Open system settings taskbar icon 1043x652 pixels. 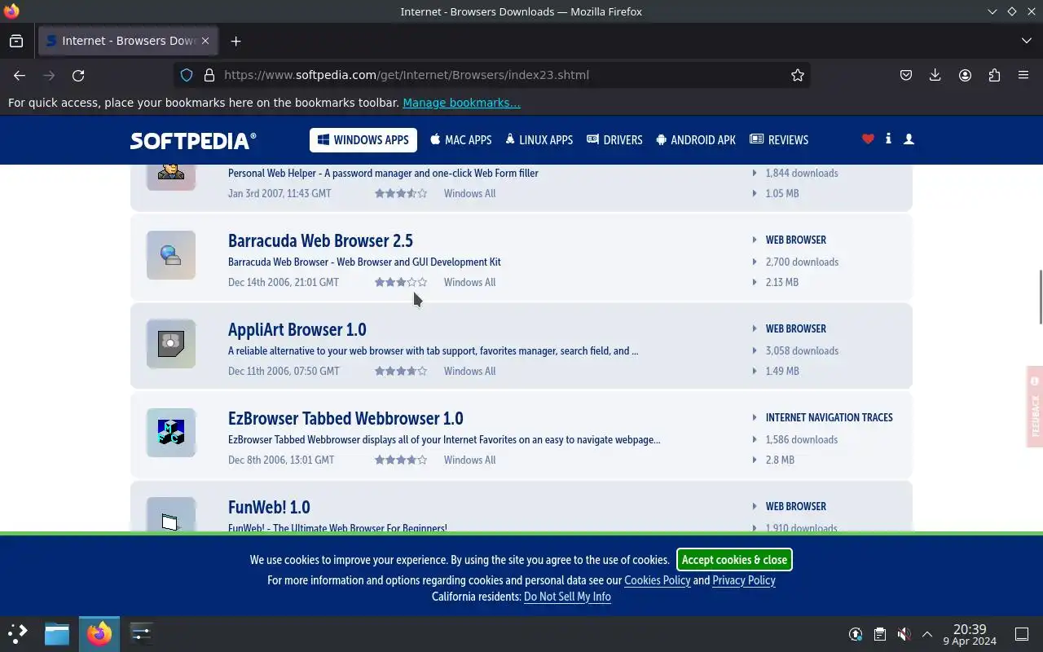[x=141, y=633]
